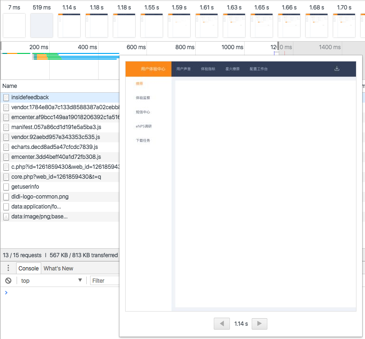Select the Console drawer tab
365x339 pixels.
pyautogui.click(x=28, y=268)
